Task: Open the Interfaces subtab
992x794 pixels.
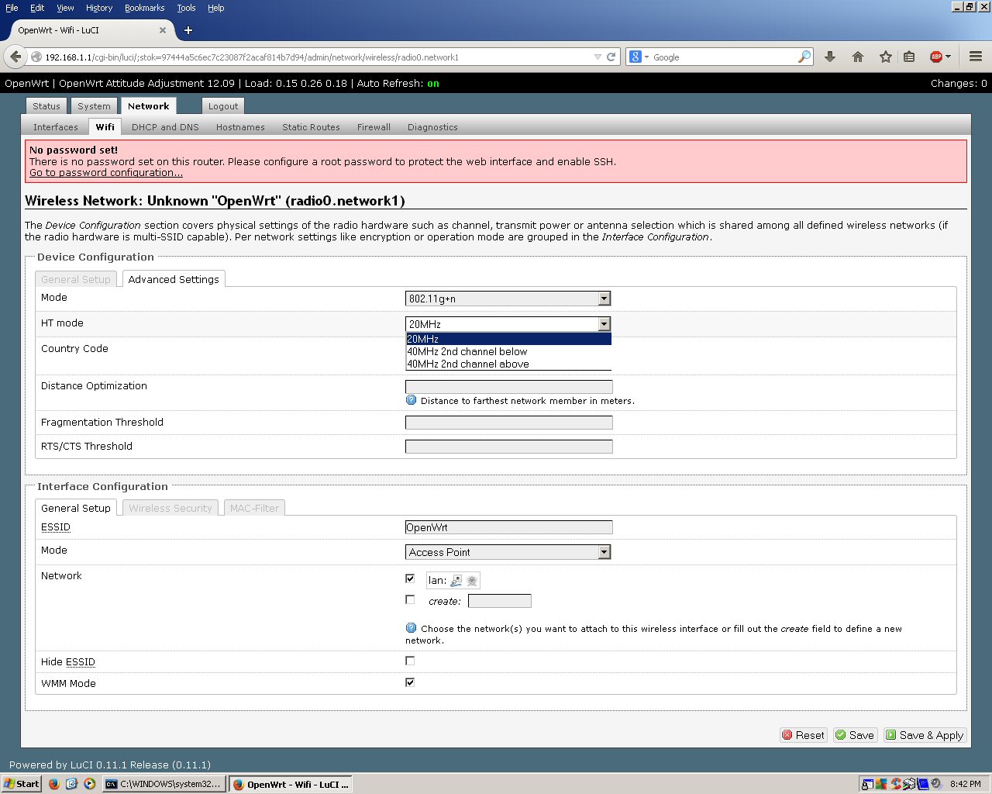Action: pyautogui.click(x=56, y=127)
